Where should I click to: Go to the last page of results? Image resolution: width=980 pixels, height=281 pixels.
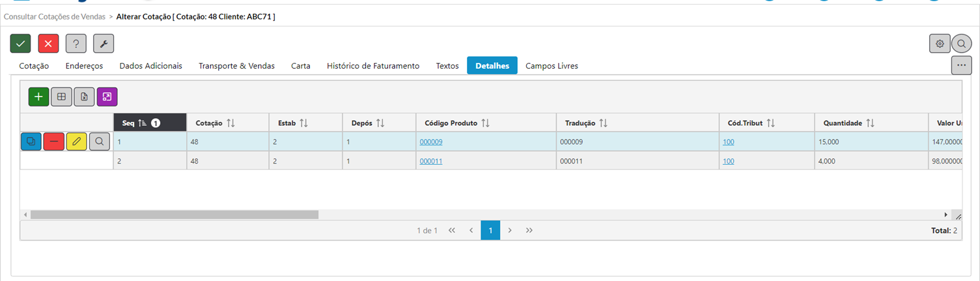point(529,230)
